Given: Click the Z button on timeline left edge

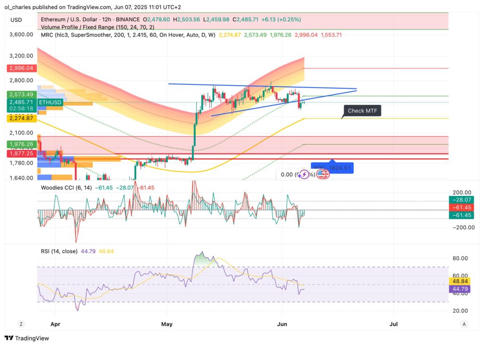Looking at the screenshot, I should click(x=20, y=324).
